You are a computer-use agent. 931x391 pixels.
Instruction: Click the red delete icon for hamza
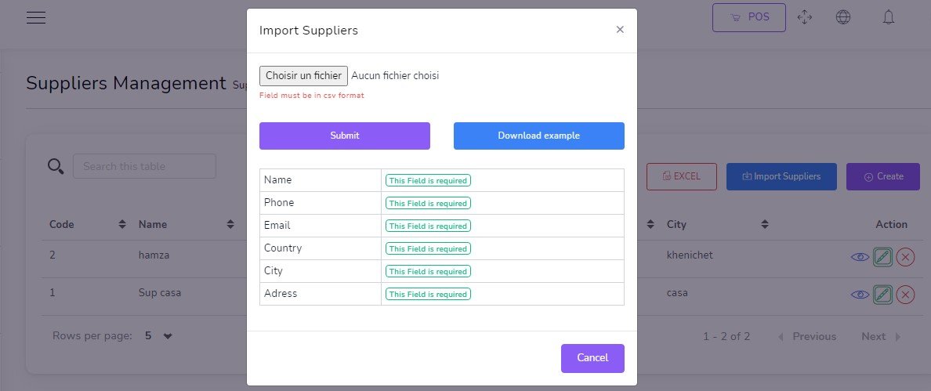(x=905, y=256)
